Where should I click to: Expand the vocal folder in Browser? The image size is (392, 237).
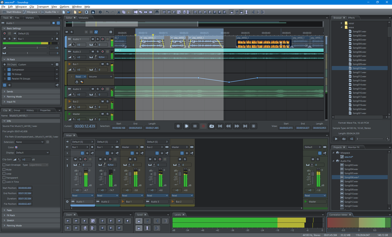(341, 23)
